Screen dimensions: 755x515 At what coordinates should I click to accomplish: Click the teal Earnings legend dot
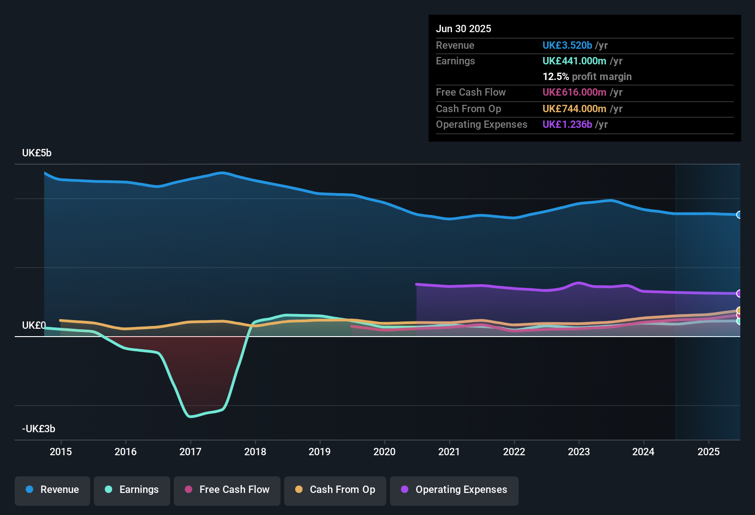(109, 490)
